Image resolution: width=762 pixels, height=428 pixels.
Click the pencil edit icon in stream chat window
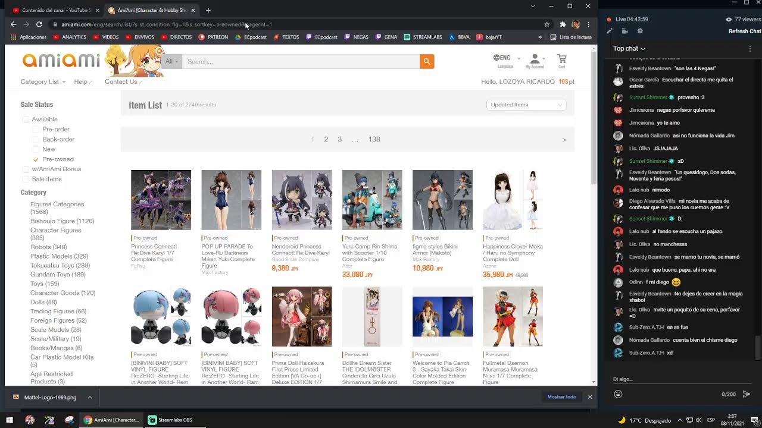click(x=609, y=31)
